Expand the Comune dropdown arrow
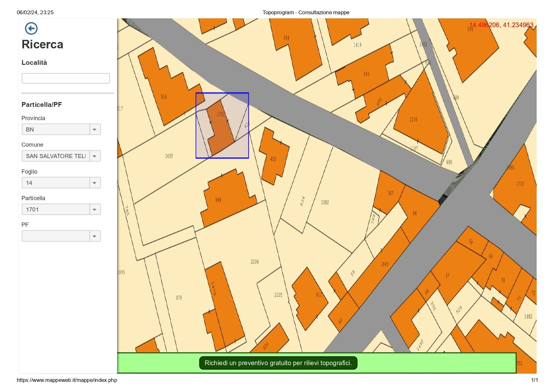 pyautogui.click(x=95, y=156)
